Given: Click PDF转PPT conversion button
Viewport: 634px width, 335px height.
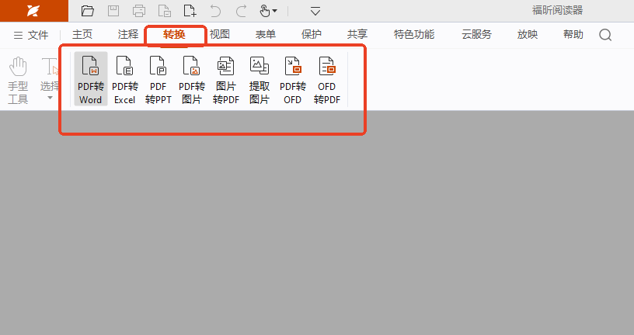Looking at the screenshot, I should (158, 80).
